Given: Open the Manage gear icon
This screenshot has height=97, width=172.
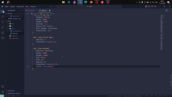Looking at the screenshot, I should click(x=3, y=92).
